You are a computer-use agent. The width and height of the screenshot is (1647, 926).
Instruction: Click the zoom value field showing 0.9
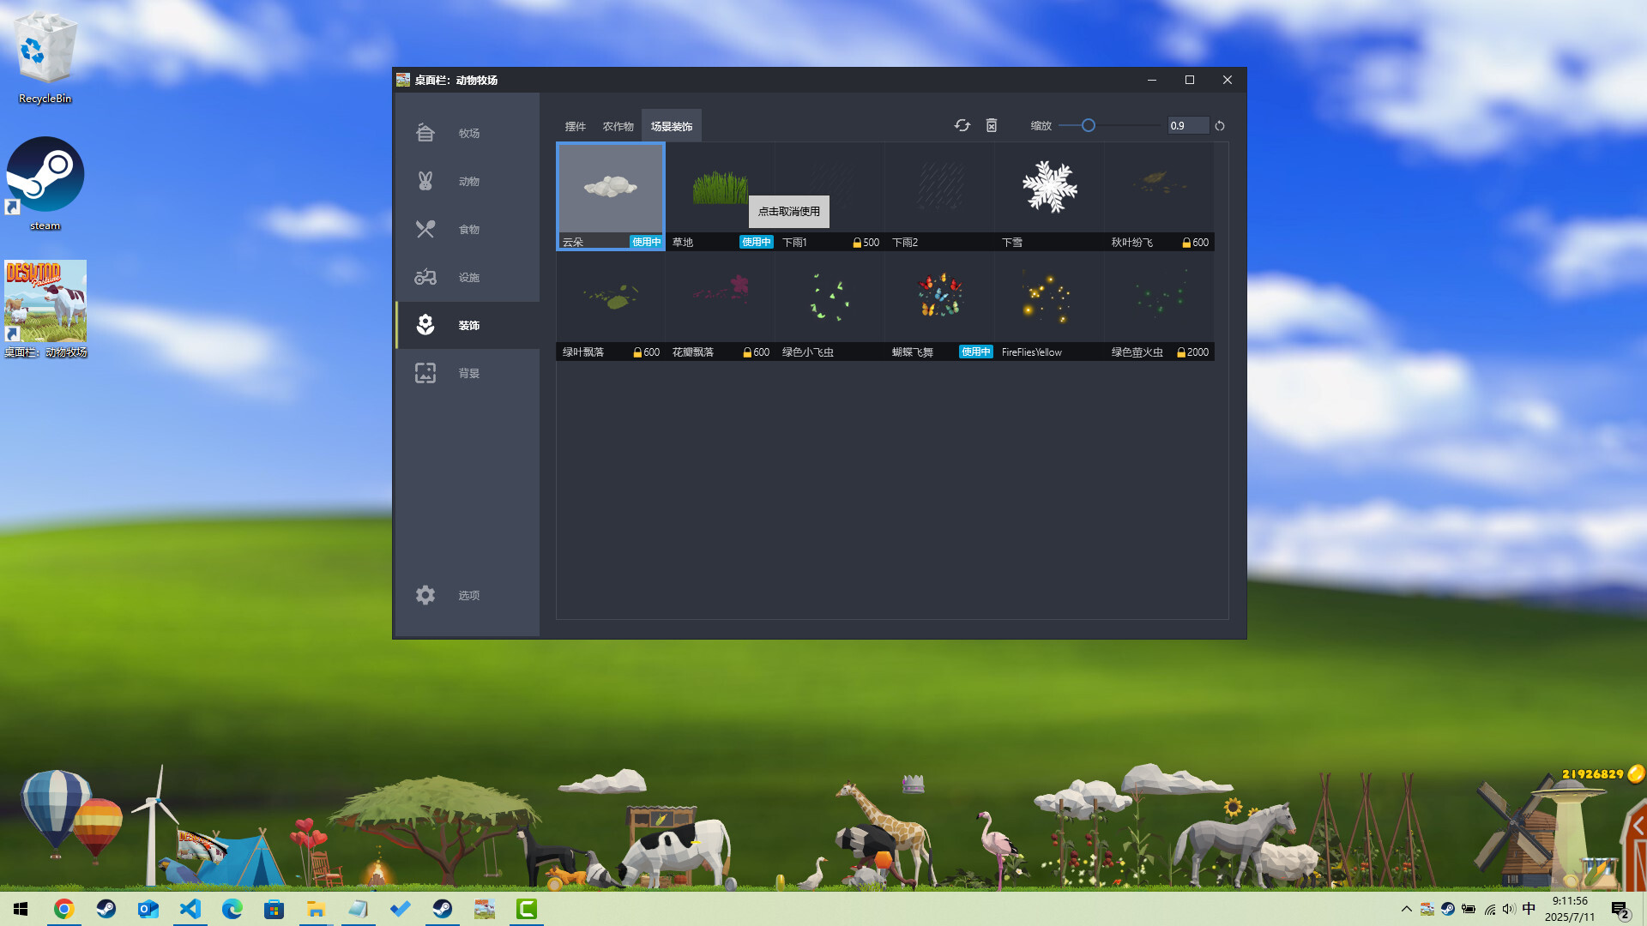[x=1187, y=125]
